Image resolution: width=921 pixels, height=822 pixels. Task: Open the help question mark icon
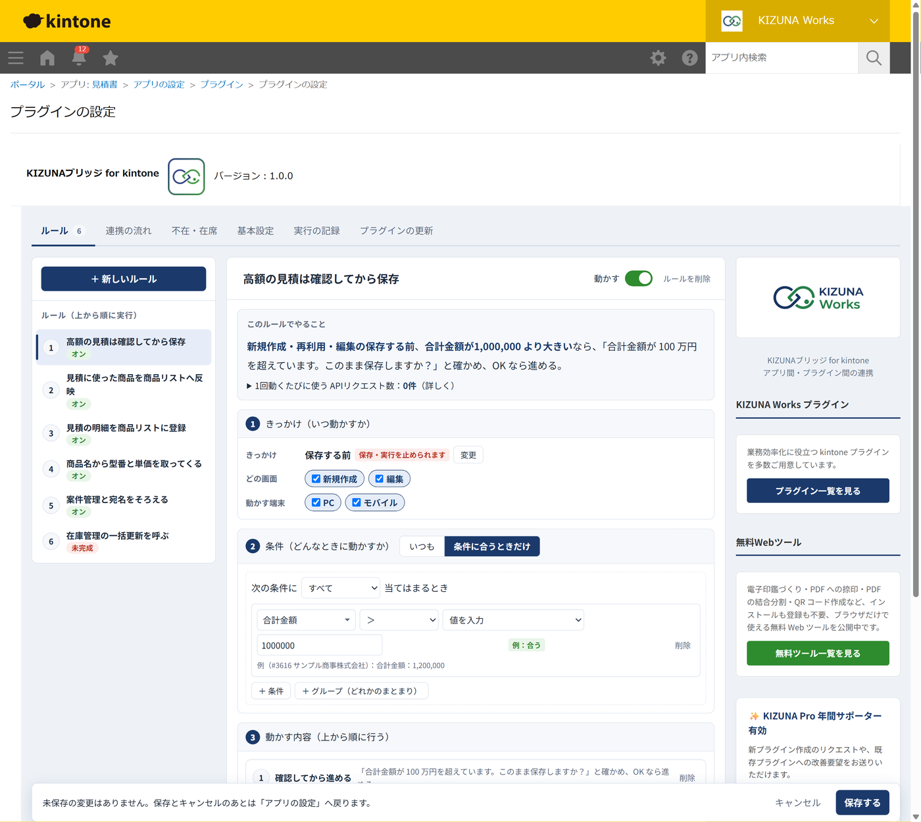pyautogui.click(x=689, y=58)
